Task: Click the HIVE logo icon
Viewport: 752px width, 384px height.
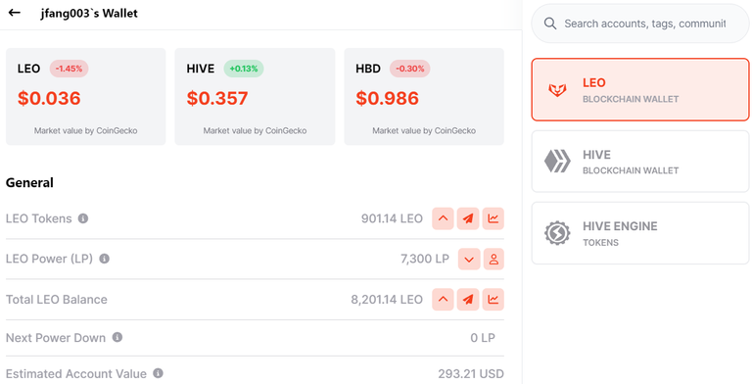Action: click(x=557, y=161)
